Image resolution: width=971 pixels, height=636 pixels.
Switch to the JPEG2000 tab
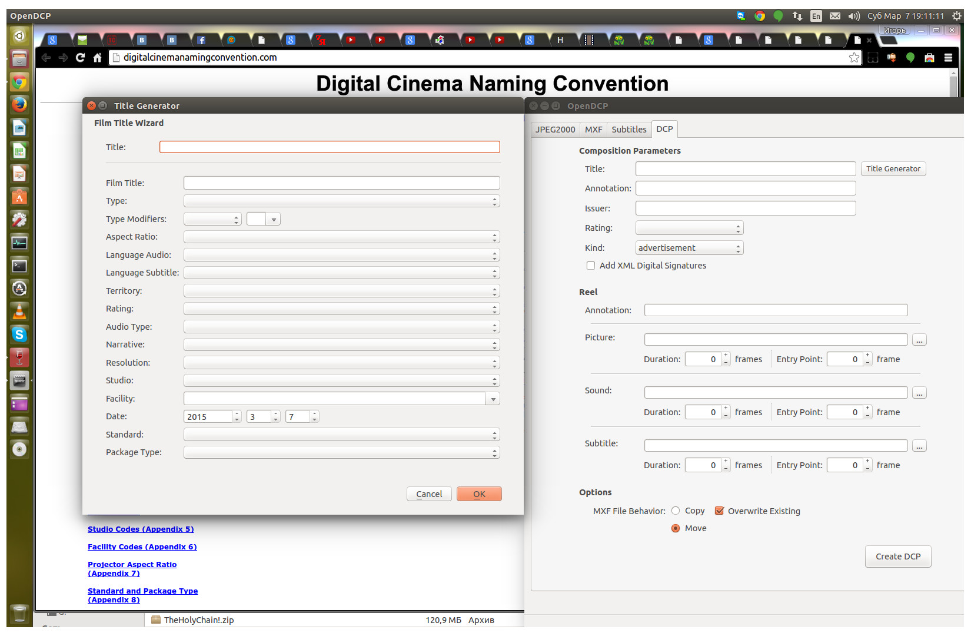555,130
